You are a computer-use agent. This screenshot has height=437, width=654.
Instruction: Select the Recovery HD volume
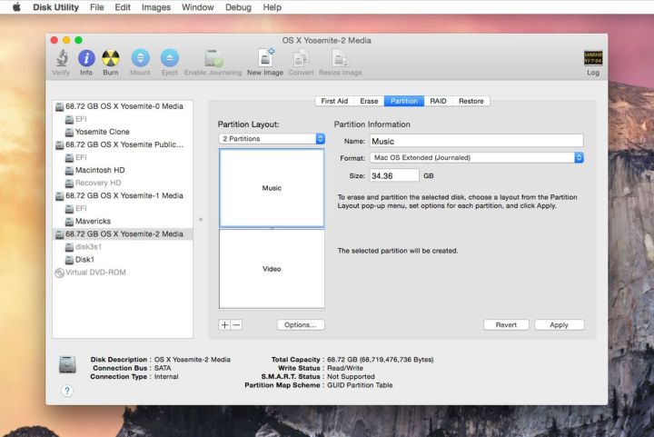point(123,183)
